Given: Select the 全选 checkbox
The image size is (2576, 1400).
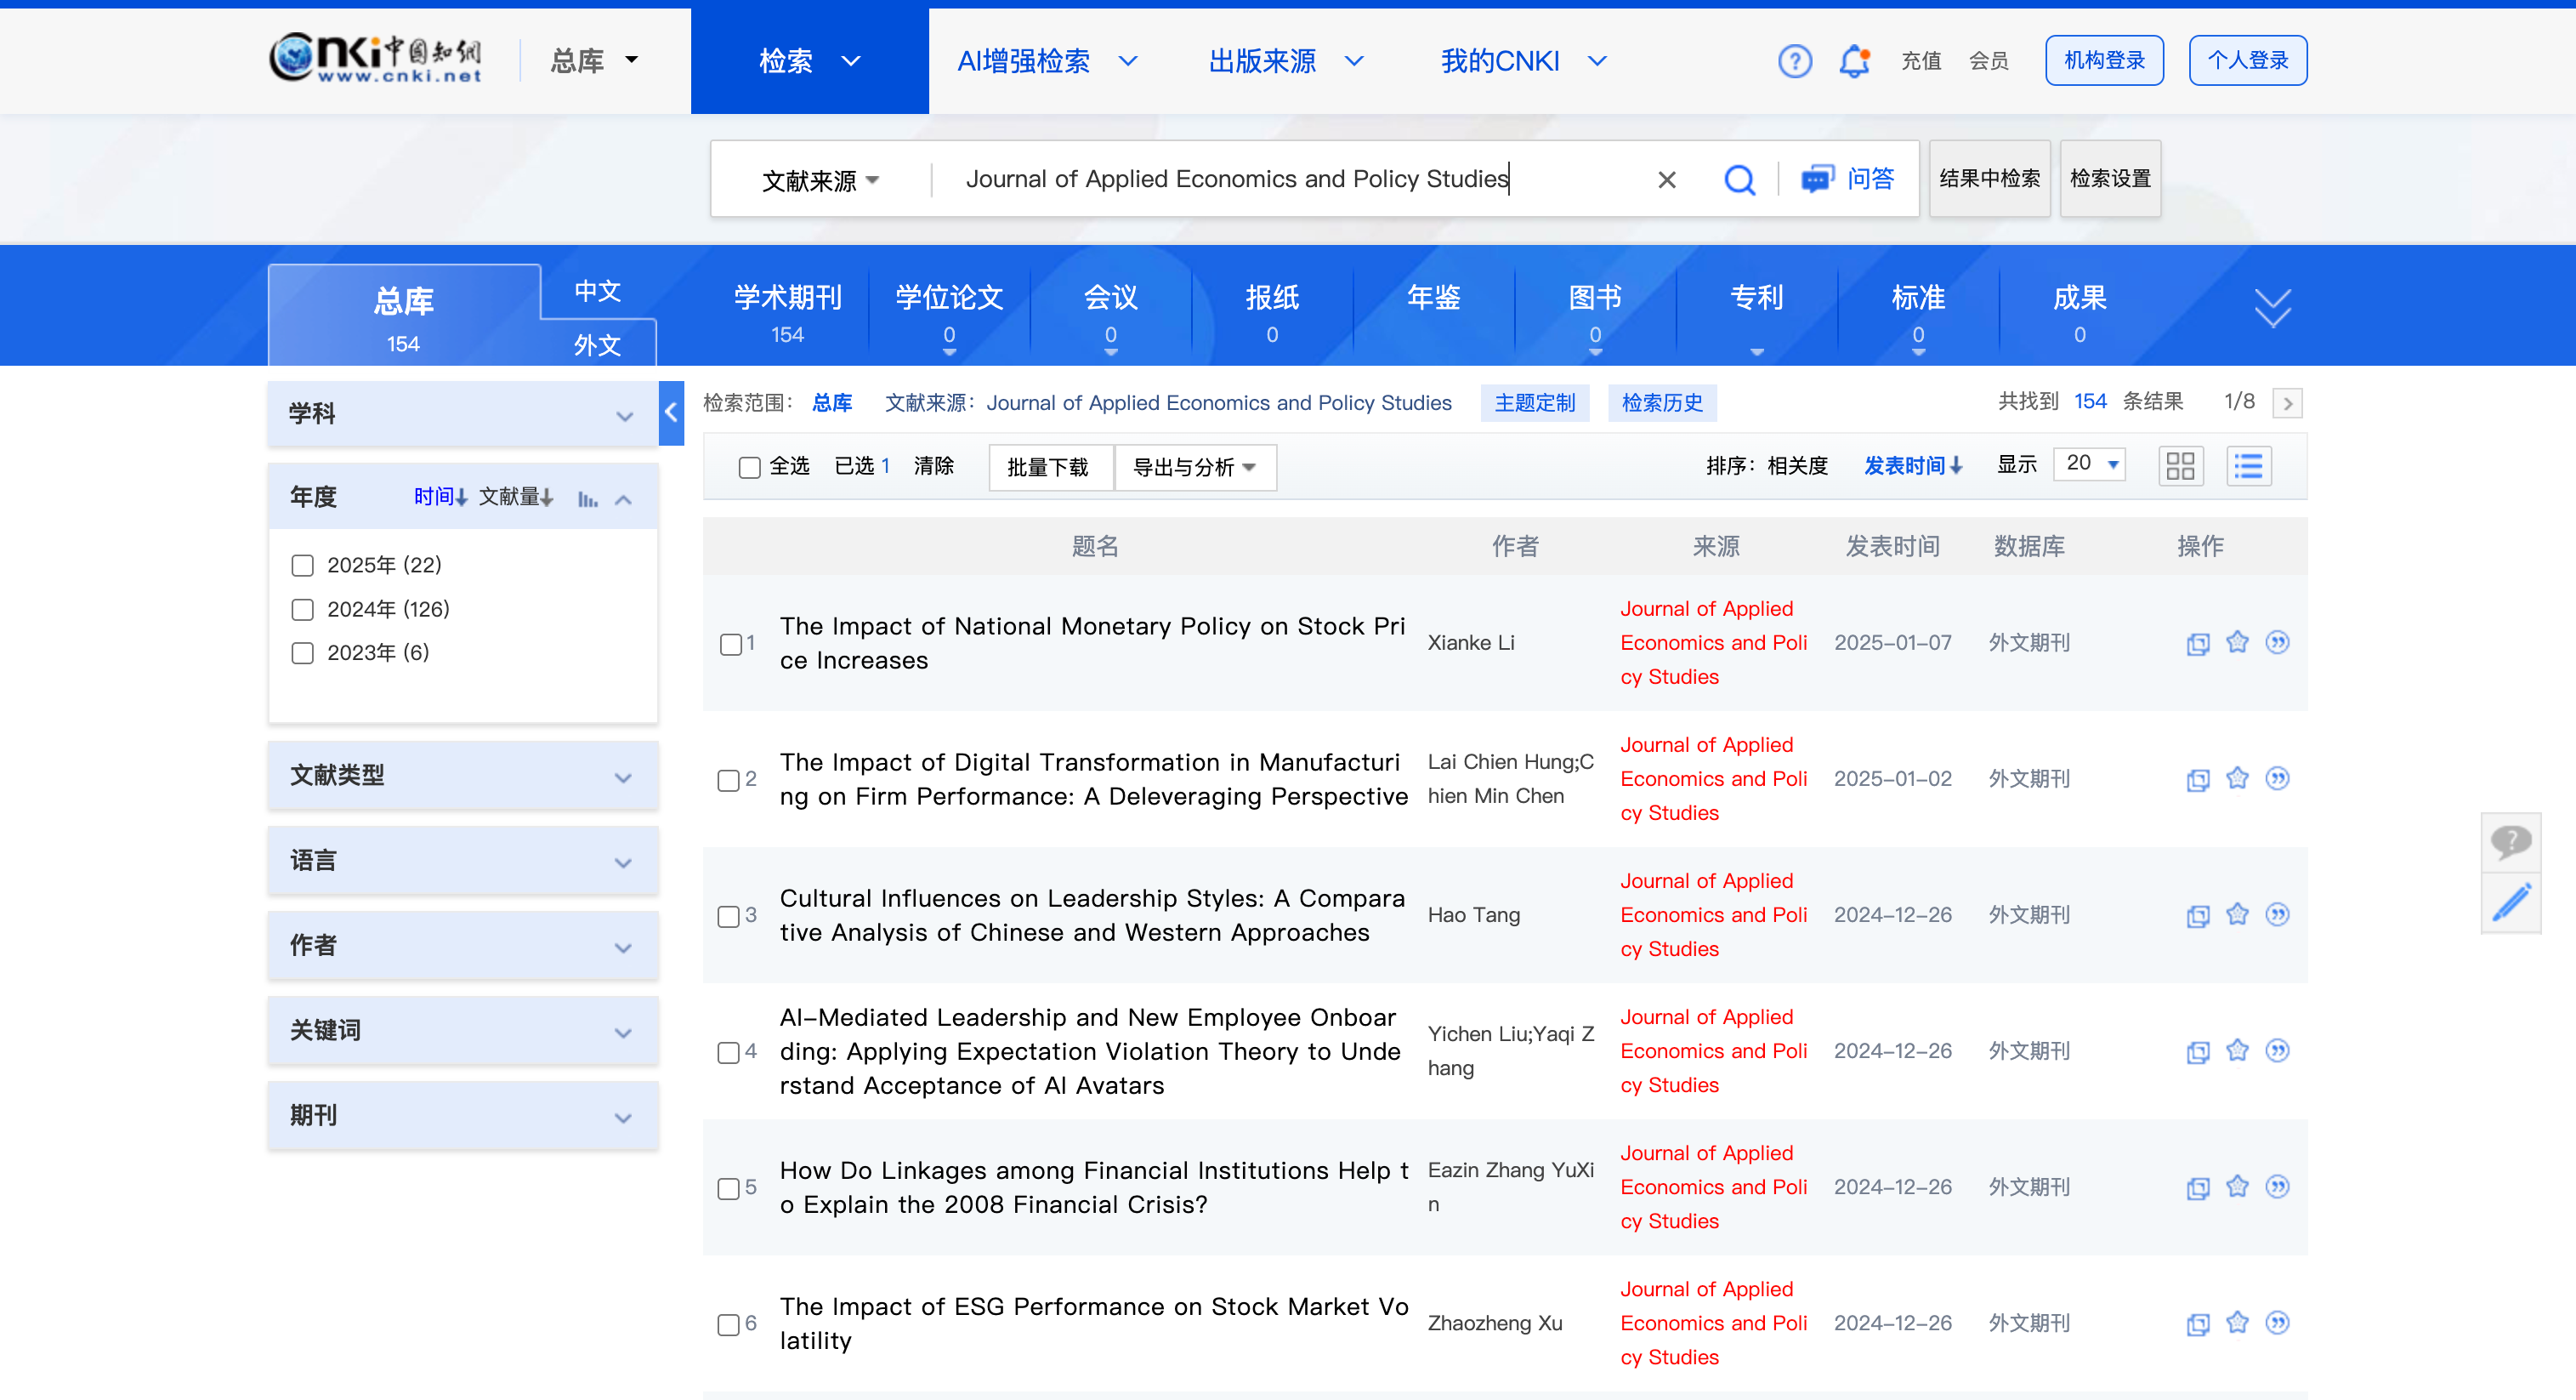Looking at the screenshot, I should [750, 466].
